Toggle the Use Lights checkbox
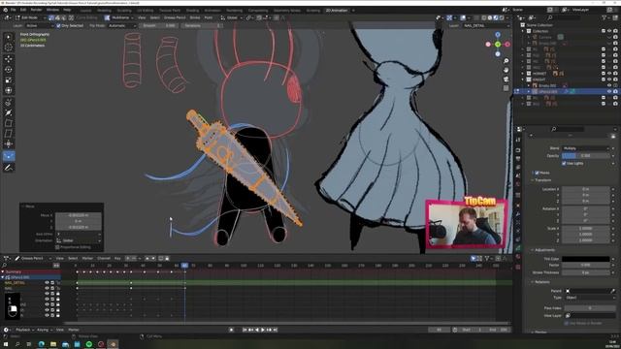This screenshot has width=621, height=349. click(564, 163)
